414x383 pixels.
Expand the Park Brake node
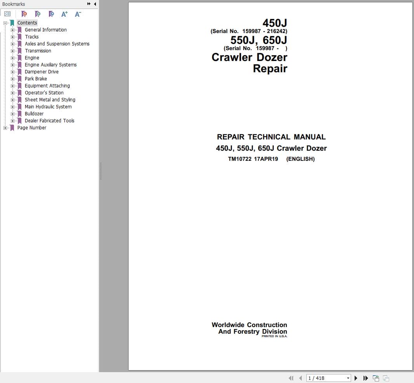[x=12, y=79]
